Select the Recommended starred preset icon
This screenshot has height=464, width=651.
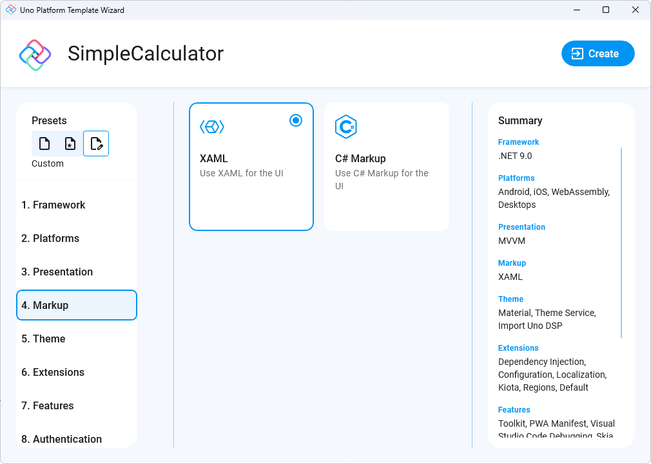tap(69, 144)
